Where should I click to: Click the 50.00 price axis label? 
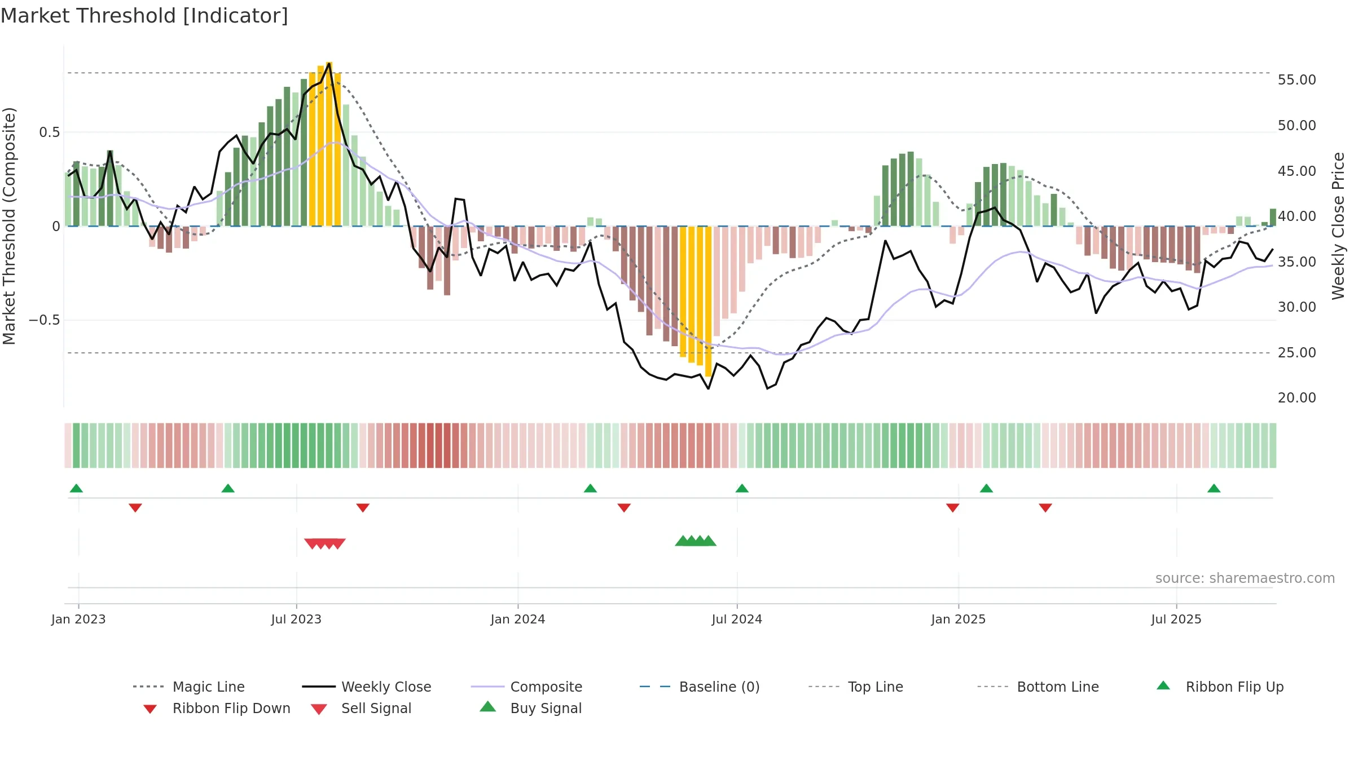tap(1297, 125)
